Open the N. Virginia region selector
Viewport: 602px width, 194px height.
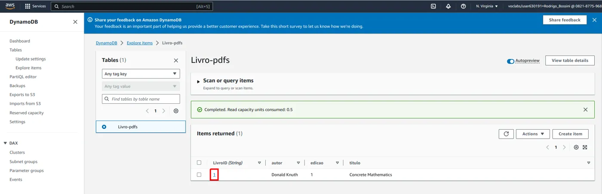click(487, 6)
